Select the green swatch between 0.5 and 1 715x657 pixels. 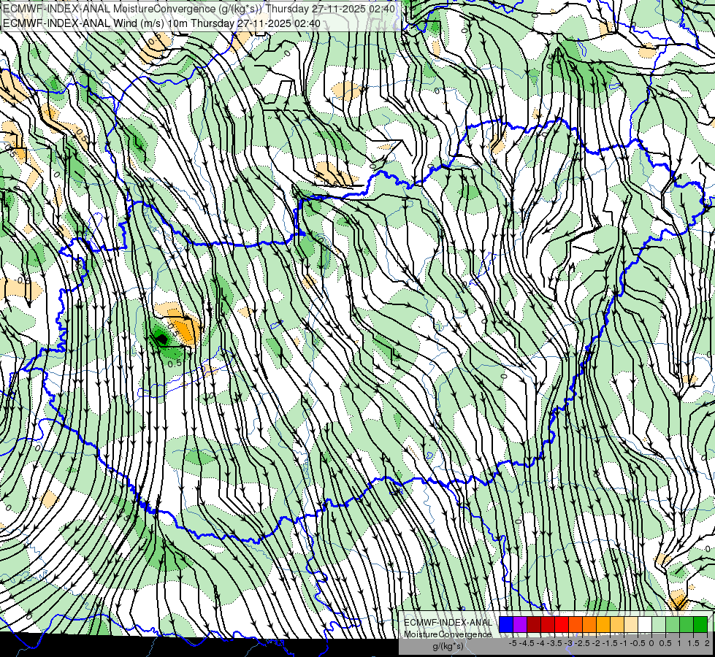click(673, 624)
